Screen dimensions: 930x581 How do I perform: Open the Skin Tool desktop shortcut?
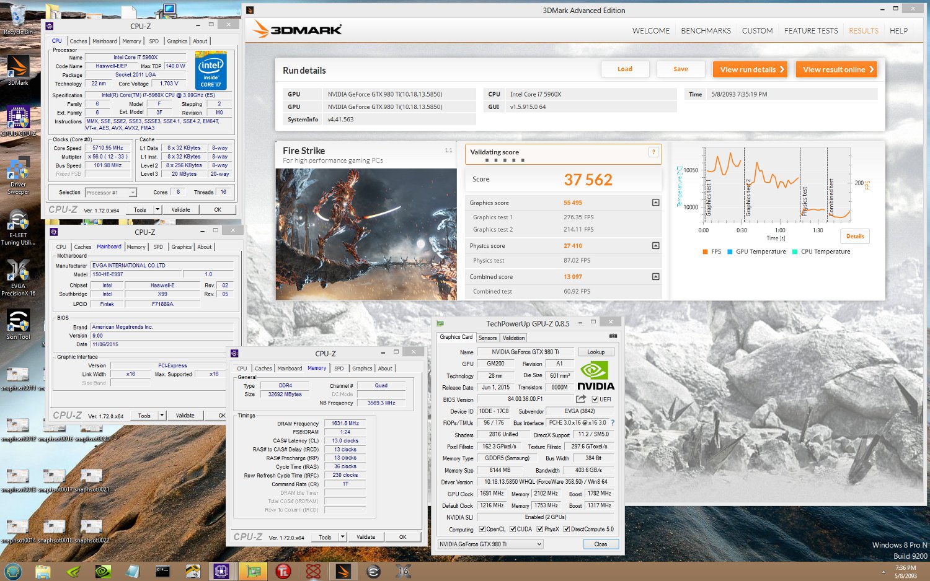pyautogui.click(x=18, y=324)
